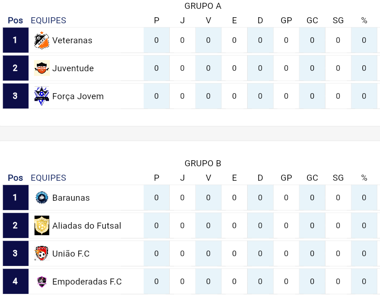The image size is (380, 299).
Task: Select position 4 badge for Empoderadas F.C
Action: point(15,281)
